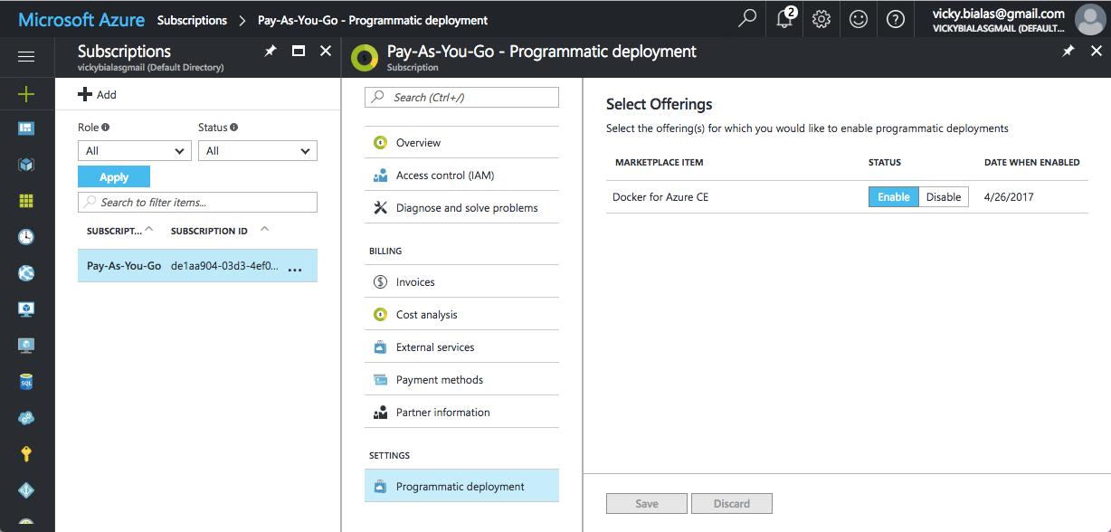Viewport: 1111px width, 532px height.
Task: Select Access control (IAM) menu item
Action: tap(444, 176)
